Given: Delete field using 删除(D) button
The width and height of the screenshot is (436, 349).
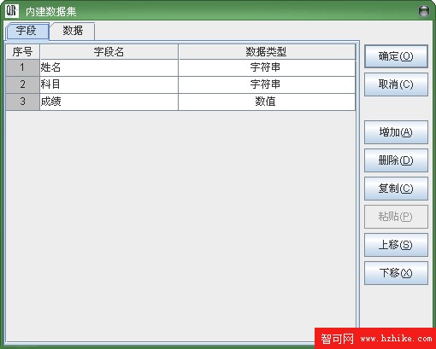Looking at the screenshot, I should [396, 160].
